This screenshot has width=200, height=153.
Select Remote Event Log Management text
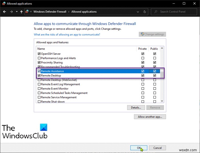point(61,84)
